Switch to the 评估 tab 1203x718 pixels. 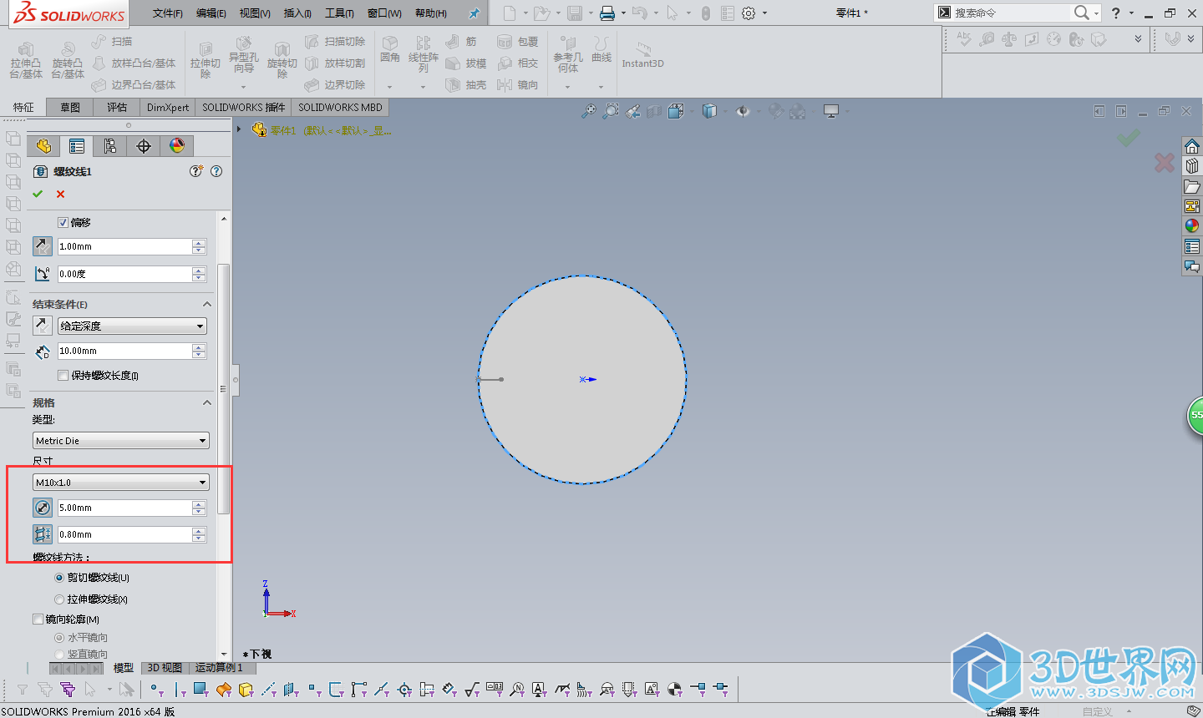pos(117,107)
